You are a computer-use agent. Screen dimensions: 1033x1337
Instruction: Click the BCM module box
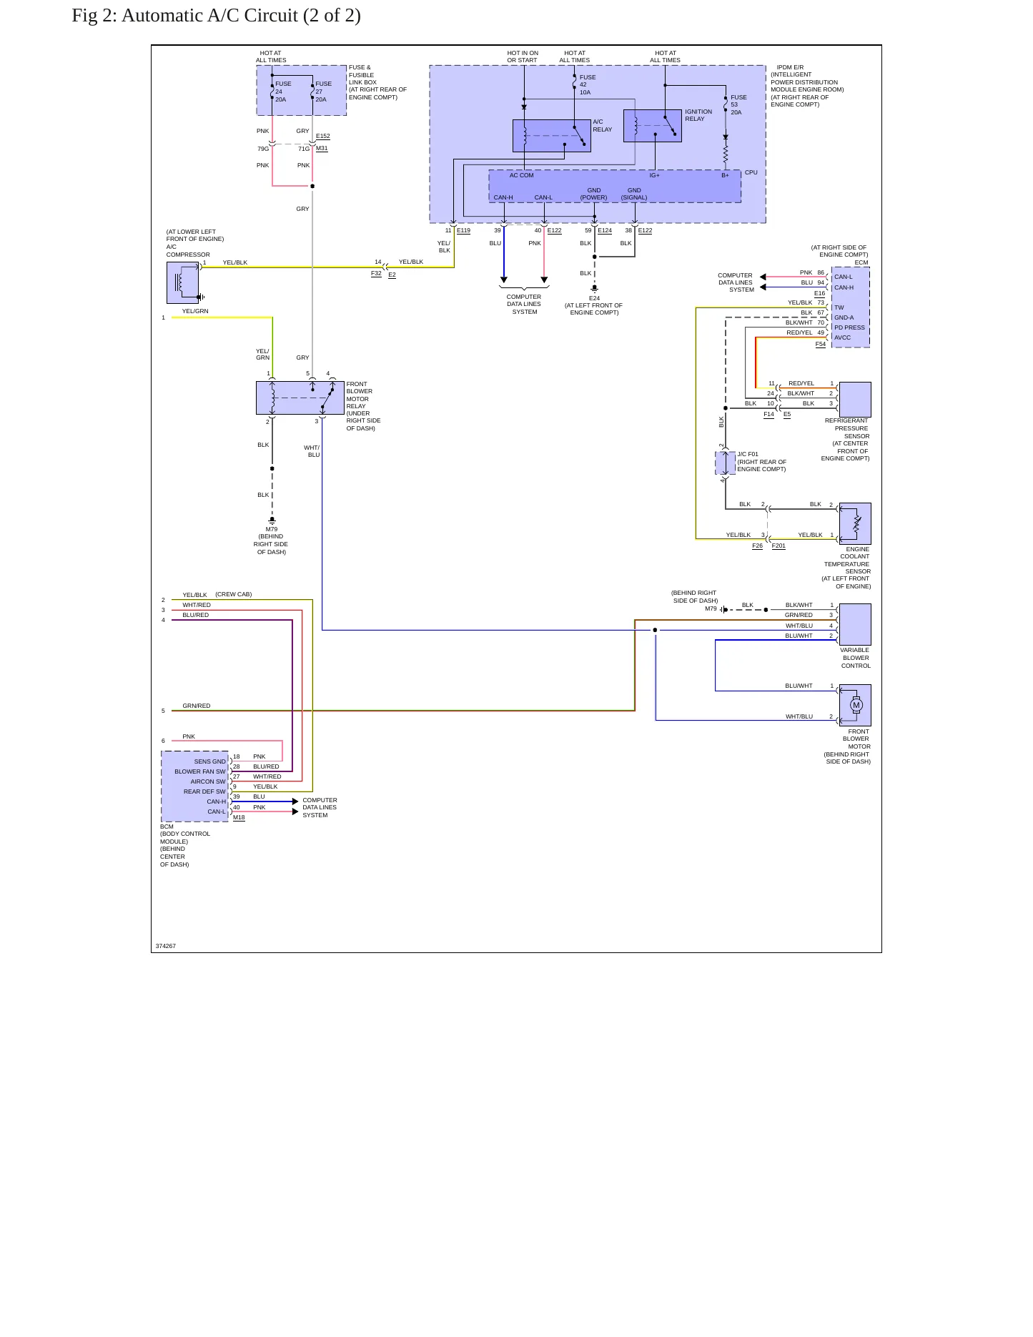pyautogui.click(x=195, y=786)
